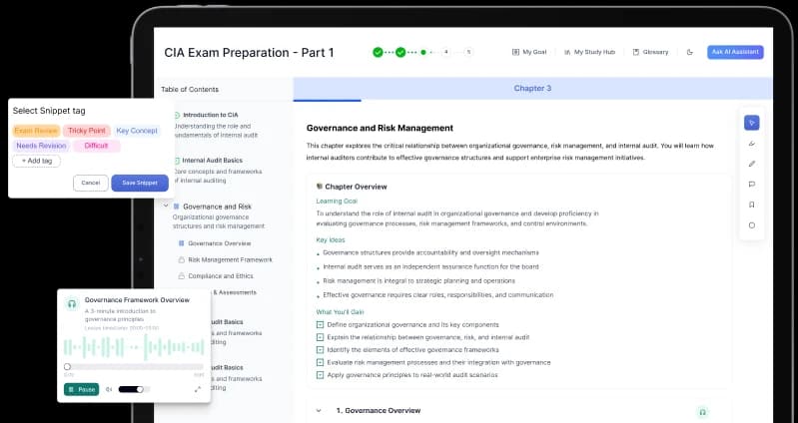Open My Study Hub
The height and width of the screenshot is (423, 798).
coord(589,52)
